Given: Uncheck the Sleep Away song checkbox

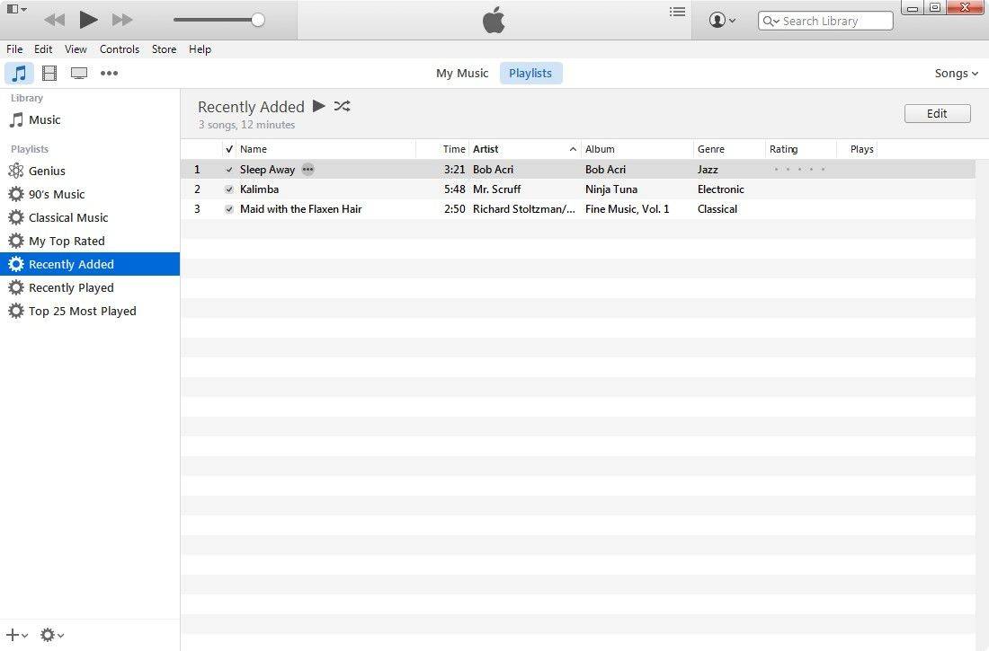Looking at the screenshot, I should 229,170.
